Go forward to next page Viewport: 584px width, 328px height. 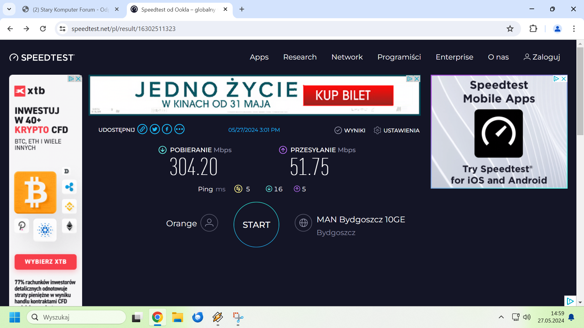point(26,29)
